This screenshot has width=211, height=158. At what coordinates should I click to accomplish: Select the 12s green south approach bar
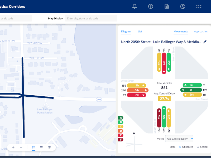coord(164,117)
